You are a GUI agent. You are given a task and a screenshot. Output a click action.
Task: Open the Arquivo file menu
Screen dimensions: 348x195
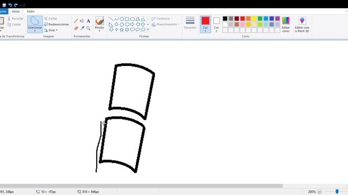pos(4,11)
